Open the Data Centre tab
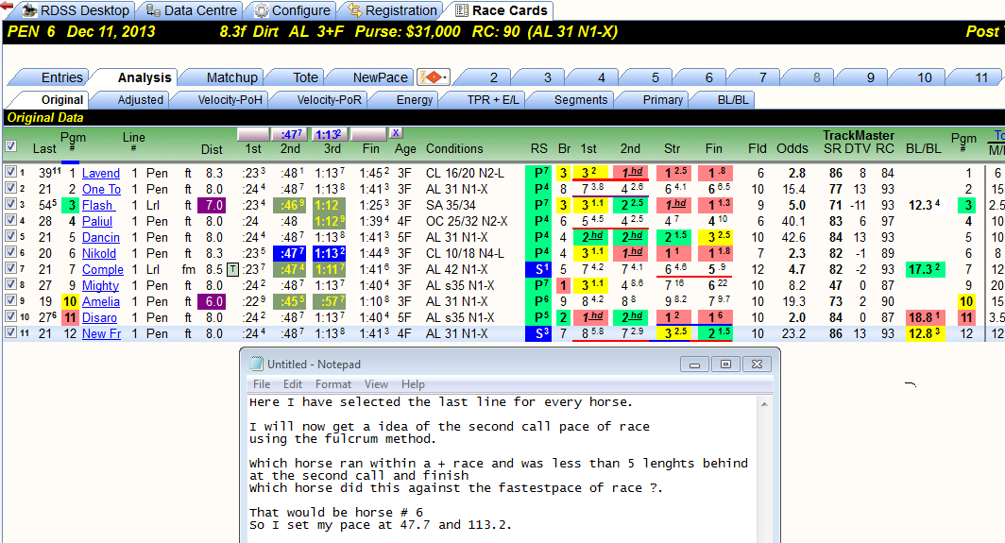1005x543 pixels. [192, 11]
